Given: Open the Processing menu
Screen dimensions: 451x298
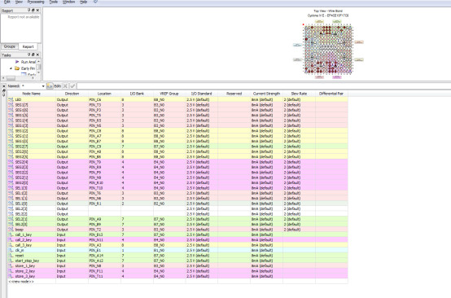Looking at the screenshot, I should tap(36, 2).
